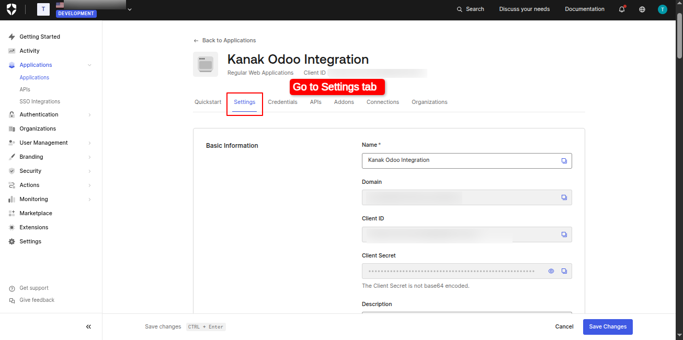Open the Addons tab
Image resolution: width=683 pixels, height=340 pixels.
(344, 102)
